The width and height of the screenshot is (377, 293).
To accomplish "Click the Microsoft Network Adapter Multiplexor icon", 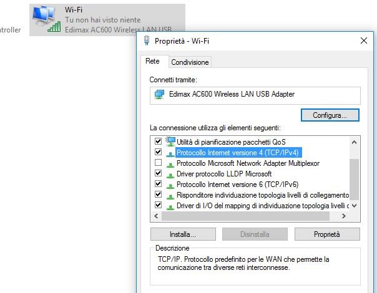I will (x=170, y=163).
